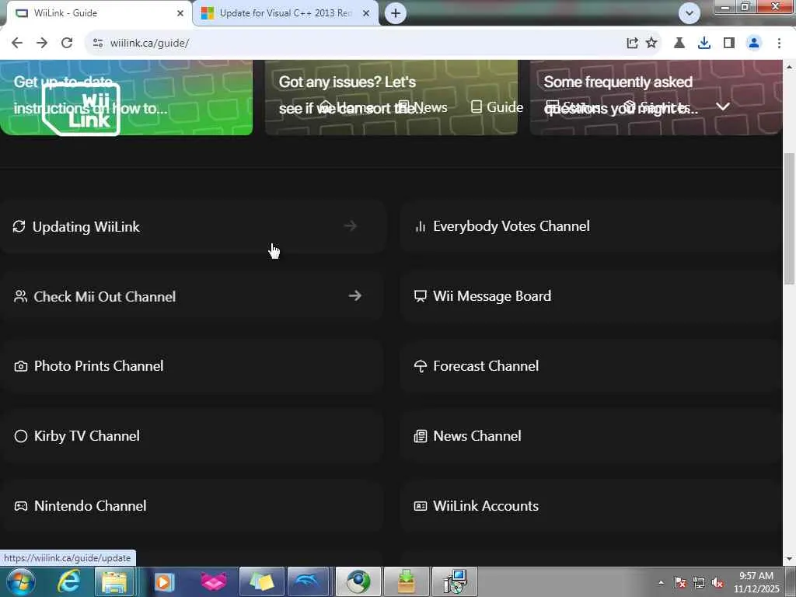Click the umbrella icon beside Forecast Channel

[421, 366]
